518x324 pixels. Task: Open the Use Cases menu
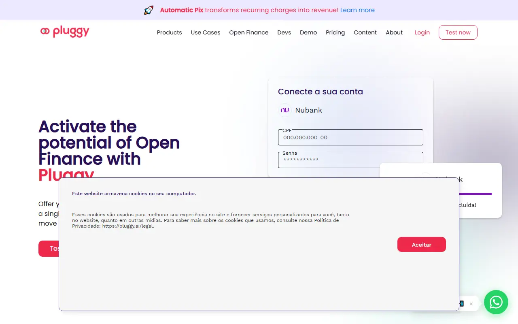pyautogui.click(x=206, y=32)
